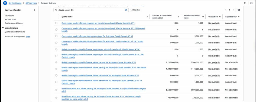Sort by Quota name ascending arrow
Screen dimensions: 256x102
tap(147, 17)
